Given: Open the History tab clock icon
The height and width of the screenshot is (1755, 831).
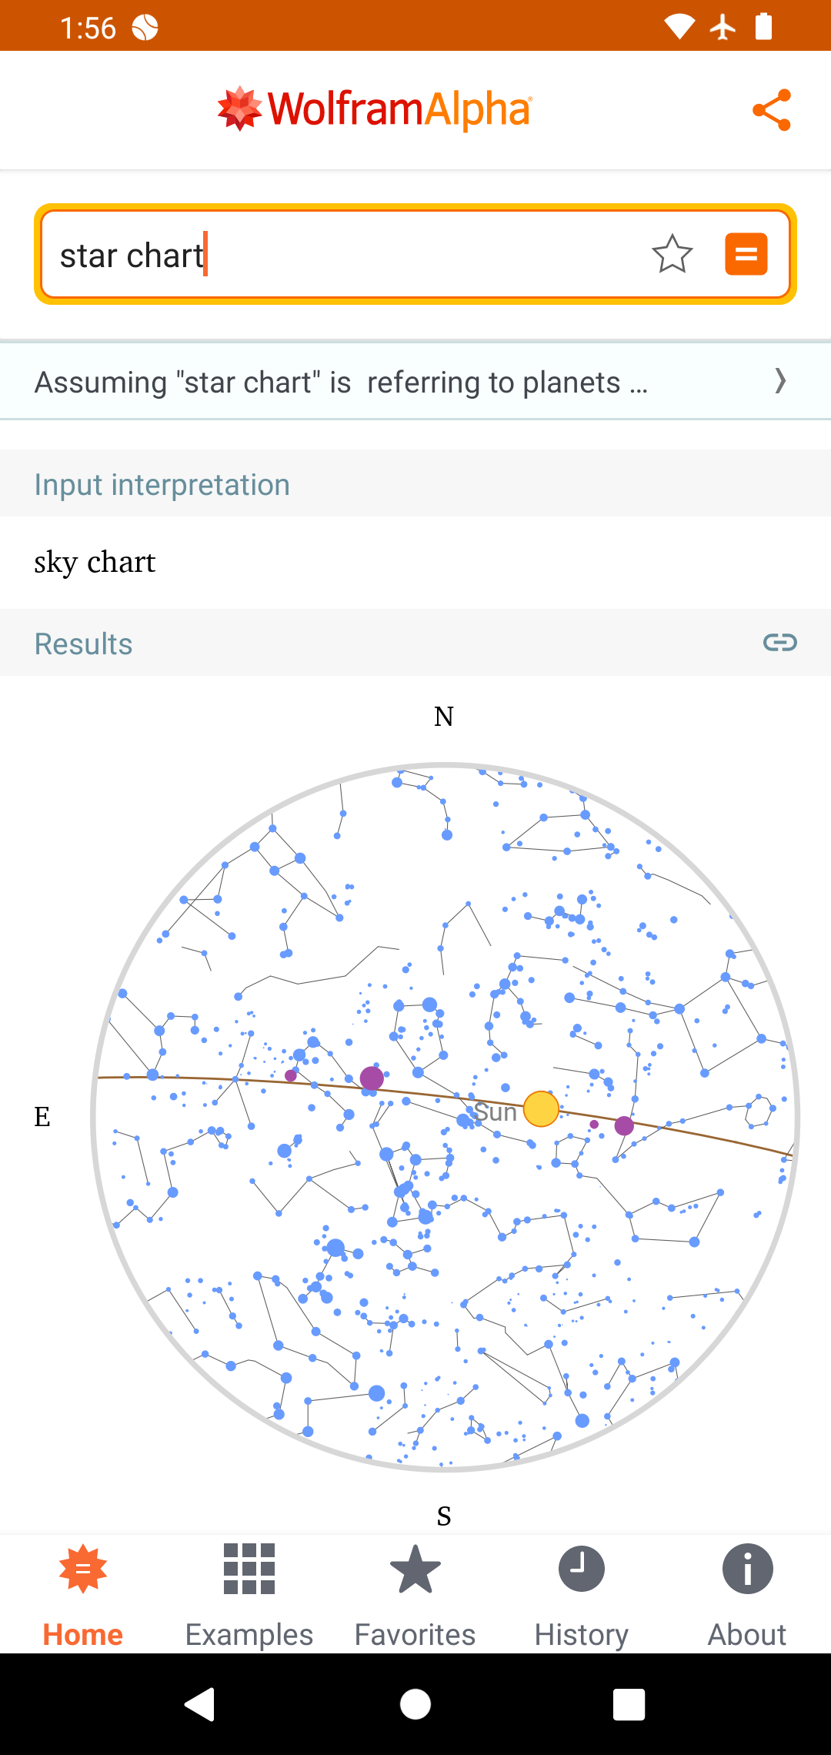Looking at the screenshot, I should coord(582,1570).
